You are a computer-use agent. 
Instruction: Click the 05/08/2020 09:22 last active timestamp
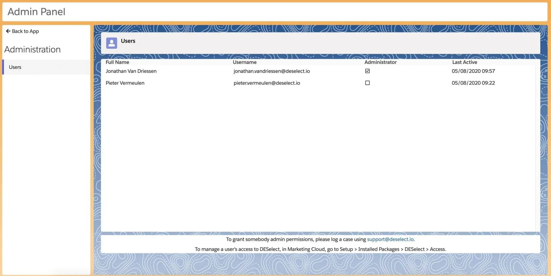point(473,83)
